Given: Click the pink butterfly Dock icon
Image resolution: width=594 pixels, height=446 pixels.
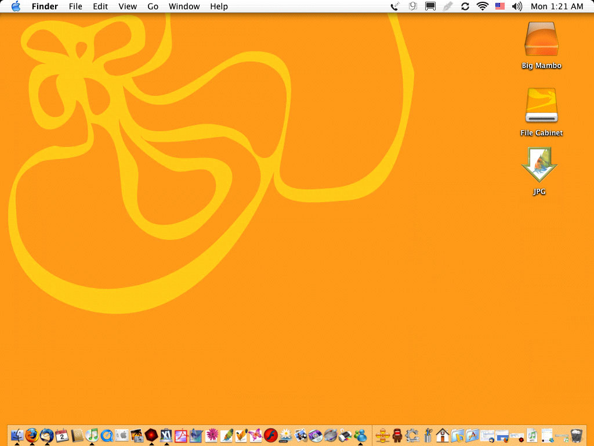Looking at the screenshot, I should click(x=256, y=436).
